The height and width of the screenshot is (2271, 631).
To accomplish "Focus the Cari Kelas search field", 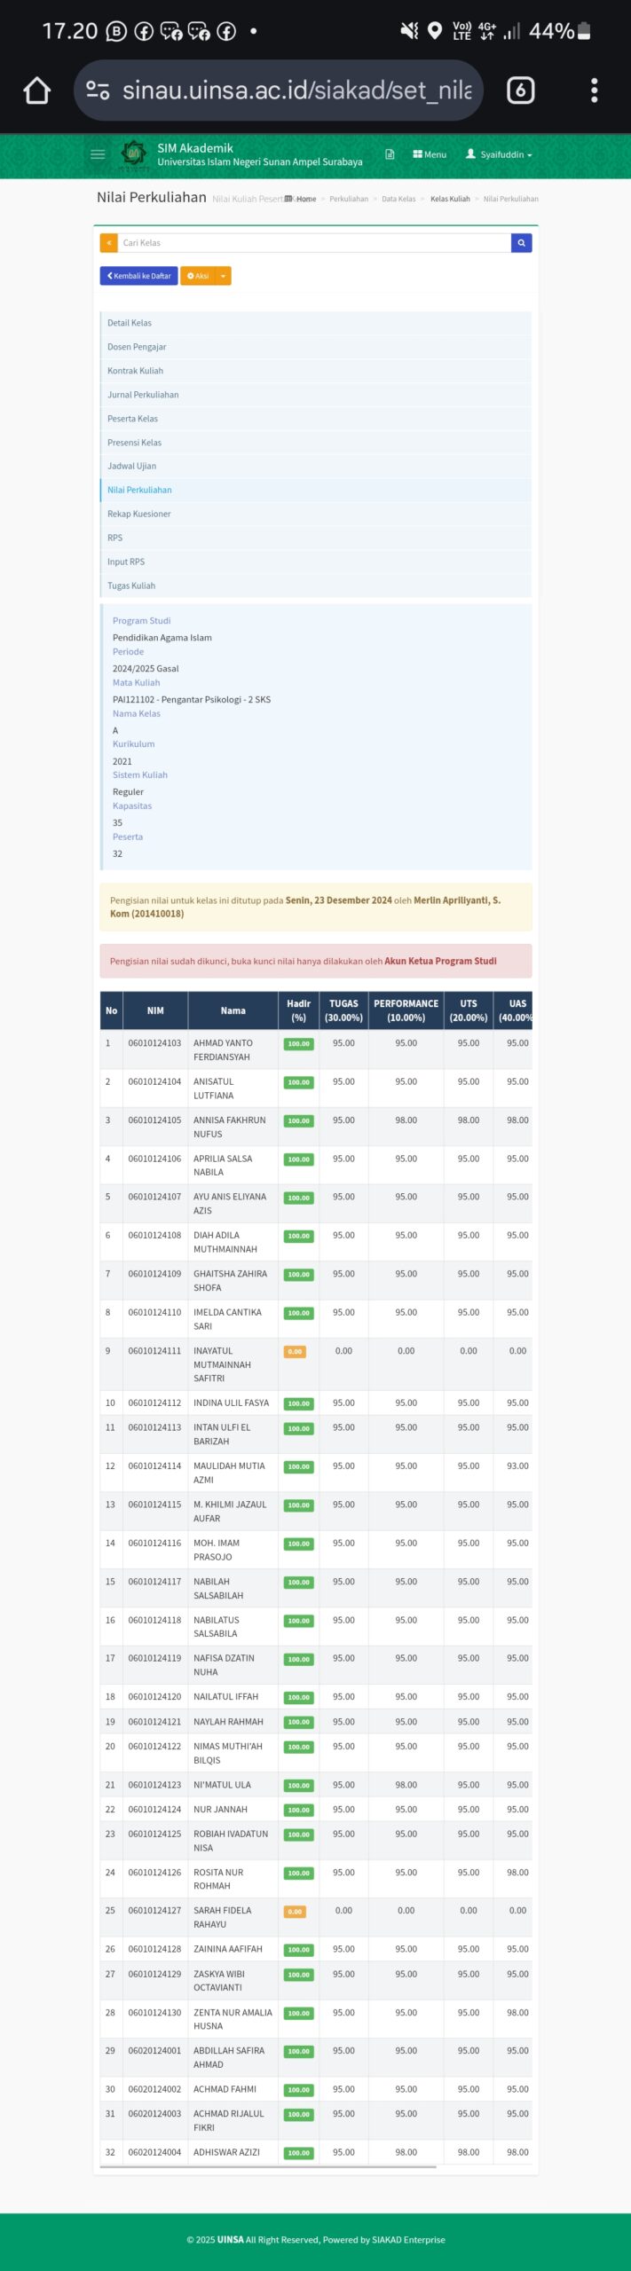I will point(314,242).
